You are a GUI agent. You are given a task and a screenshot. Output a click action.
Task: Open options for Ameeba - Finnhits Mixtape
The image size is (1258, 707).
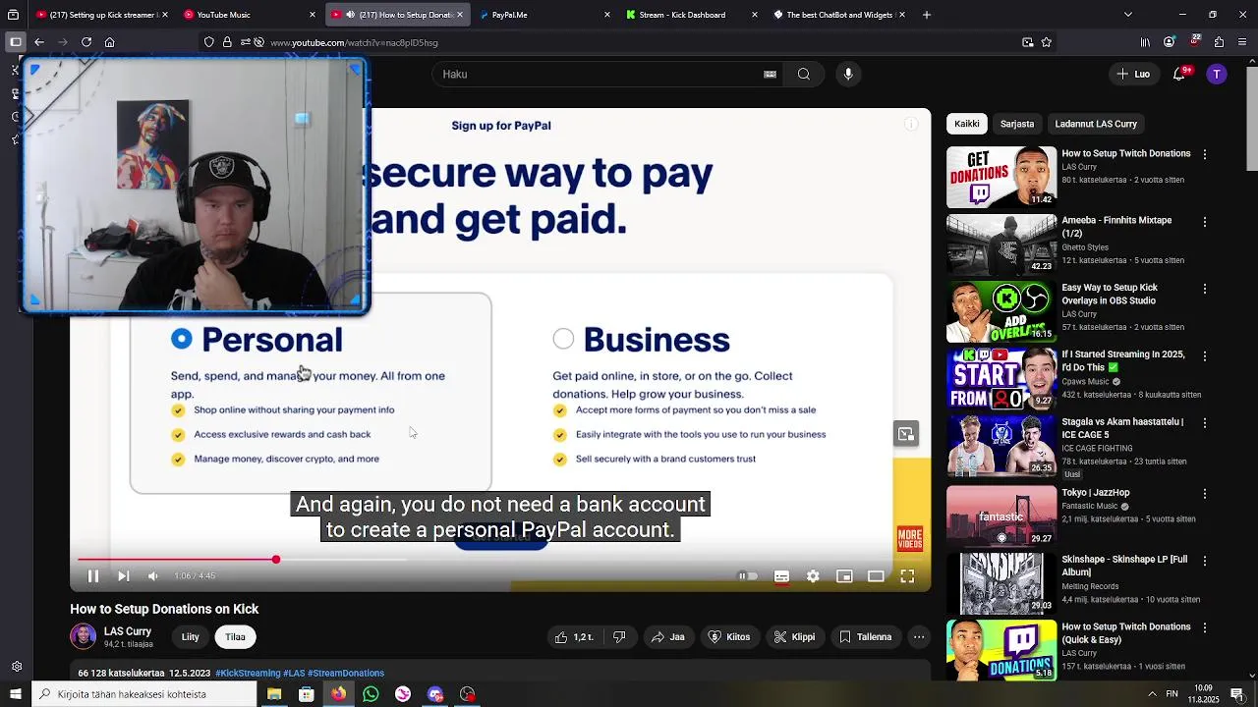[1205, 222]
